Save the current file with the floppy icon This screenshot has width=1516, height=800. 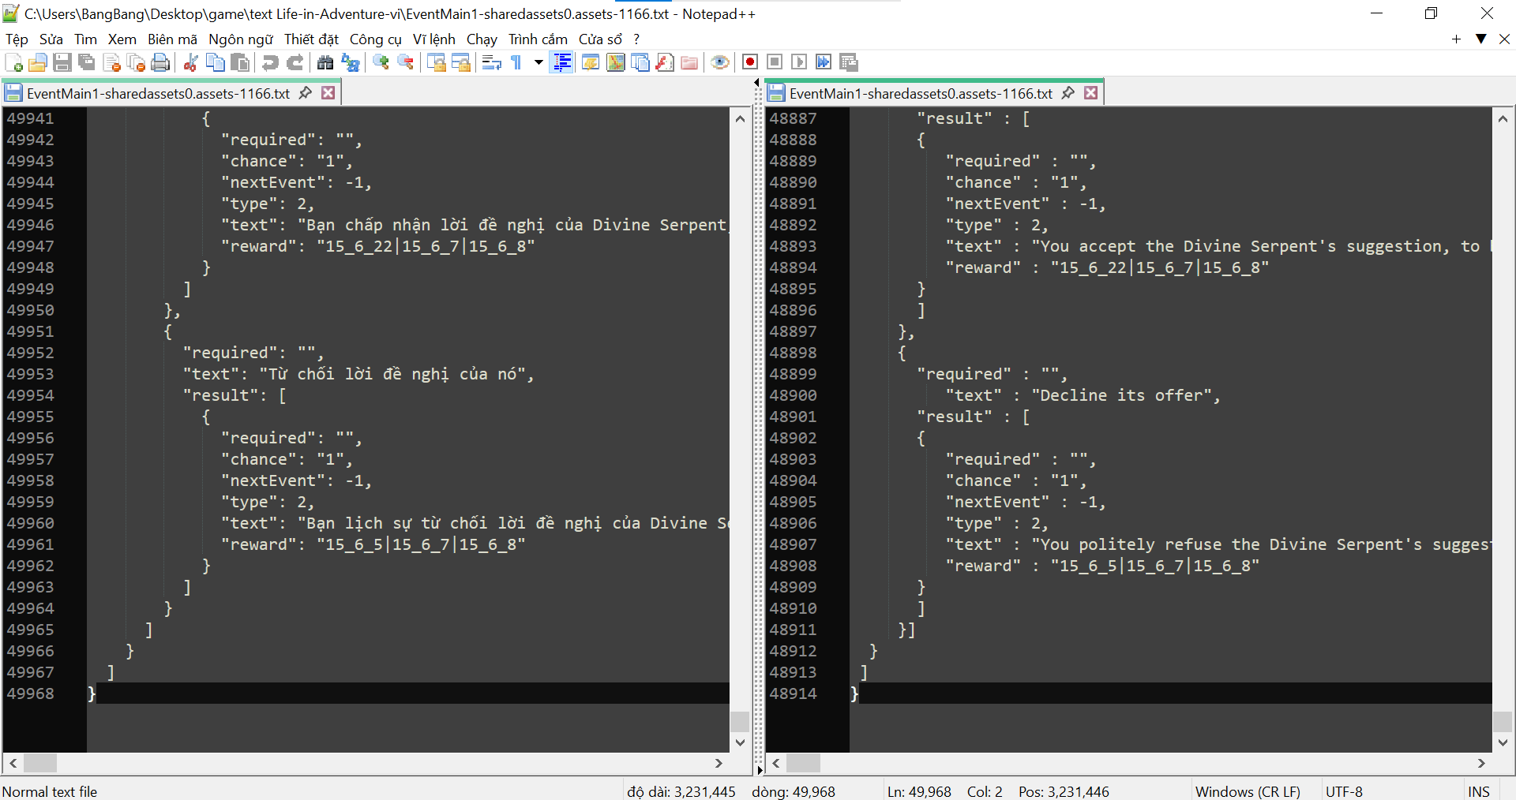(62, 62)
